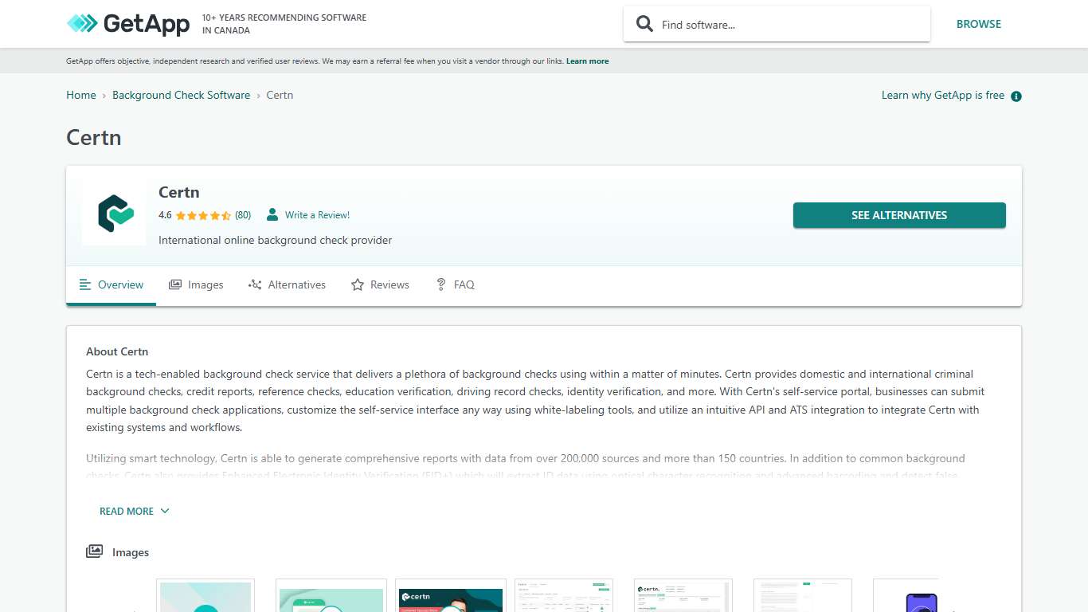Click the star rating icons

click(203, 215)
